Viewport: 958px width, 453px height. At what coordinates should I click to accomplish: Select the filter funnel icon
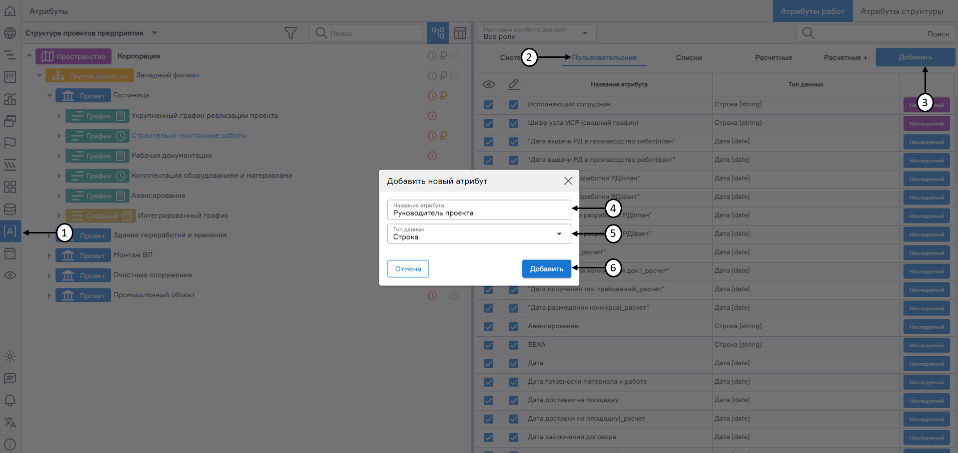[291, 32]
